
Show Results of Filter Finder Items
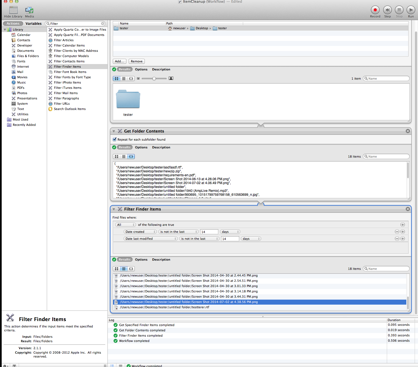[124, 260]
